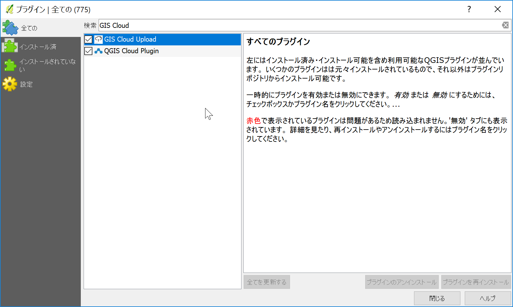Image resolution: width=513 pixels, height=307 pixels.
Task: Click the プラグインを再インストール button
Action: (x=476, y=282)
